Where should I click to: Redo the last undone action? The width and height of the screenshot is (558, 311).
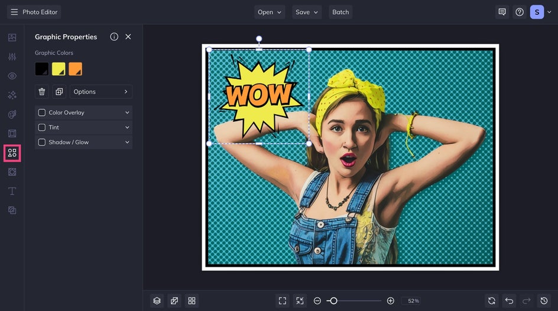tap(527, 301)
